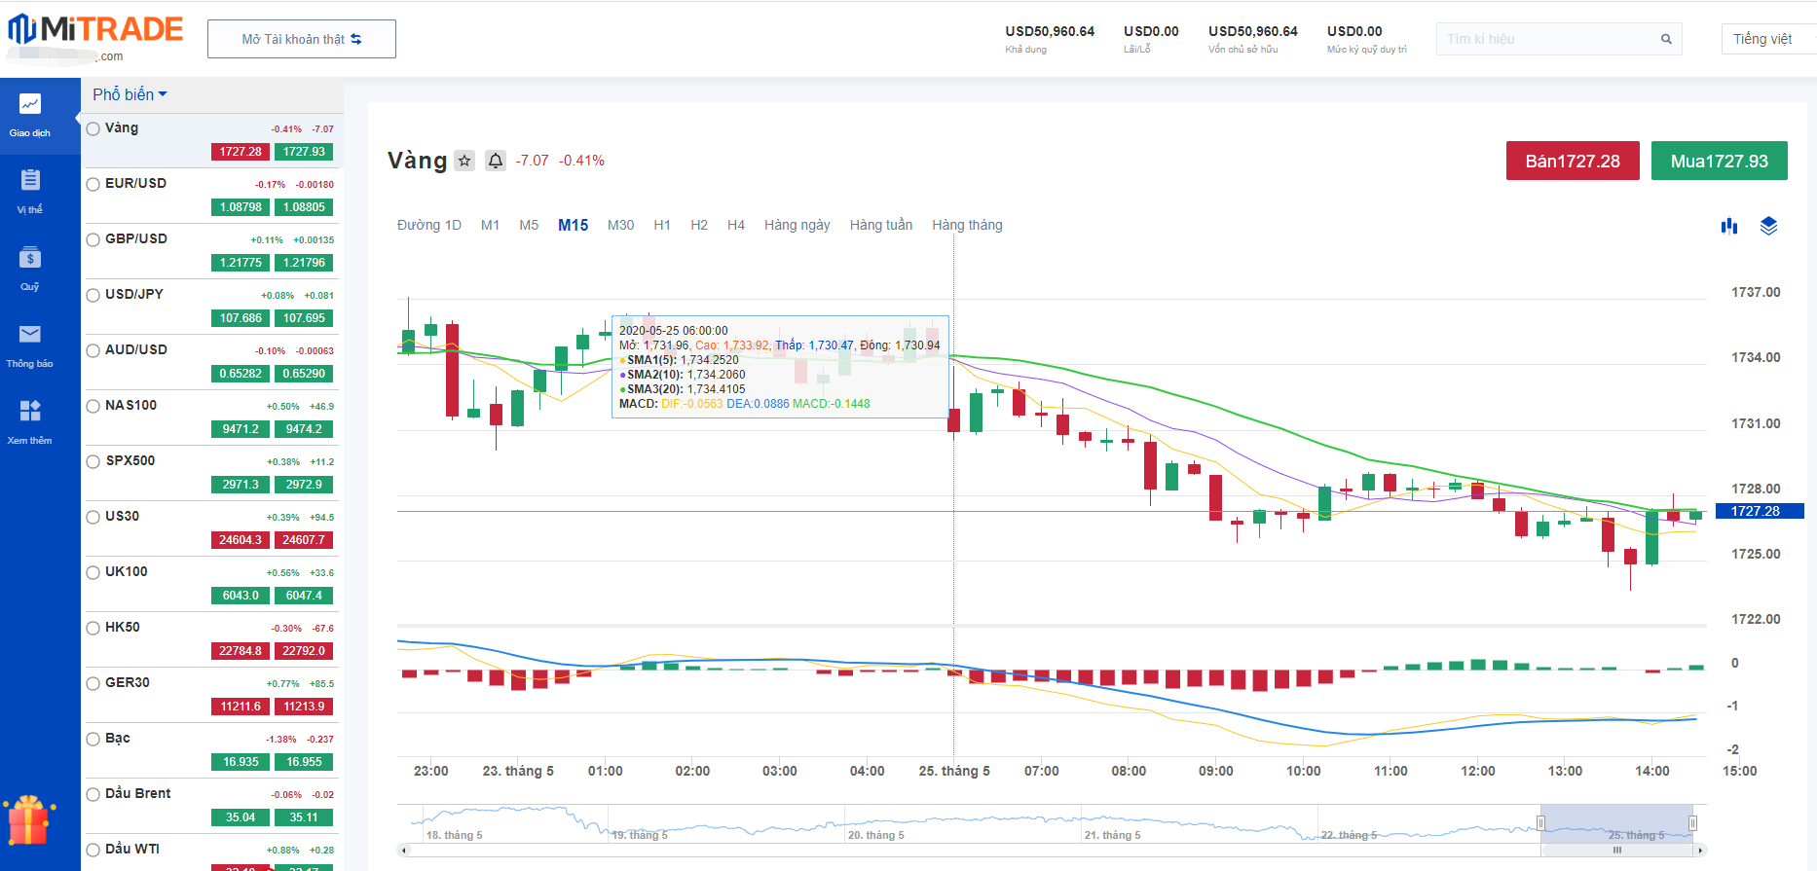Select the Bạc radio button
This screenshot has height=871, width=1817.
point(93,739)
